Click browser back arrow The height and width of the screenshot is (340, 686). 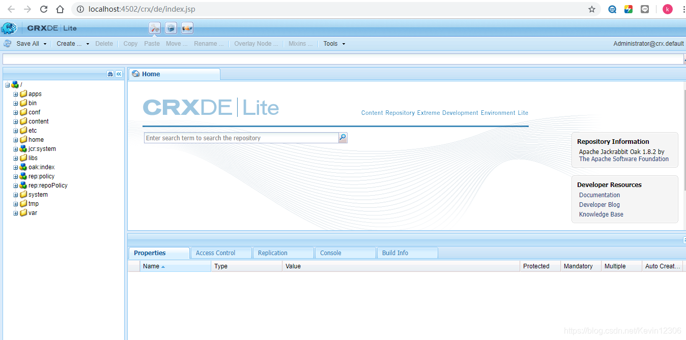(11, 9)
